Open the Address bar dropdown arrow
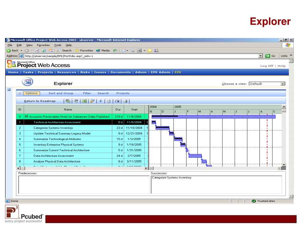 (260, 56)
